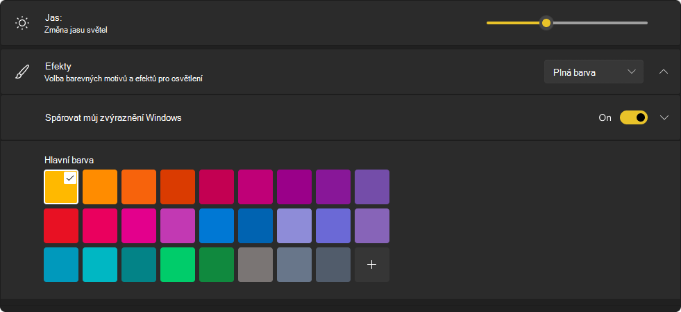Image resolution: width=681 pixels, height=312 pixels.
Task: Pick the turquoise swatch second in the bottom row
Action: pyautogui.click(x=100, y=265)
